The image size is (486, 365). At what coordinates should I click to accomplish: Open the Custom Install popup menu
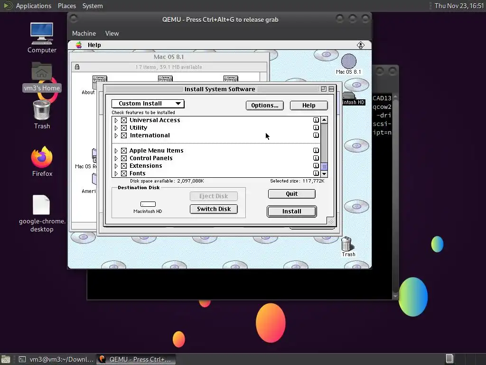(x=148, y=103)
